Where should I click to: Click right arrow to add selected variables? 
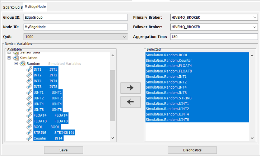pyautogui.click(x=130, y=87)
